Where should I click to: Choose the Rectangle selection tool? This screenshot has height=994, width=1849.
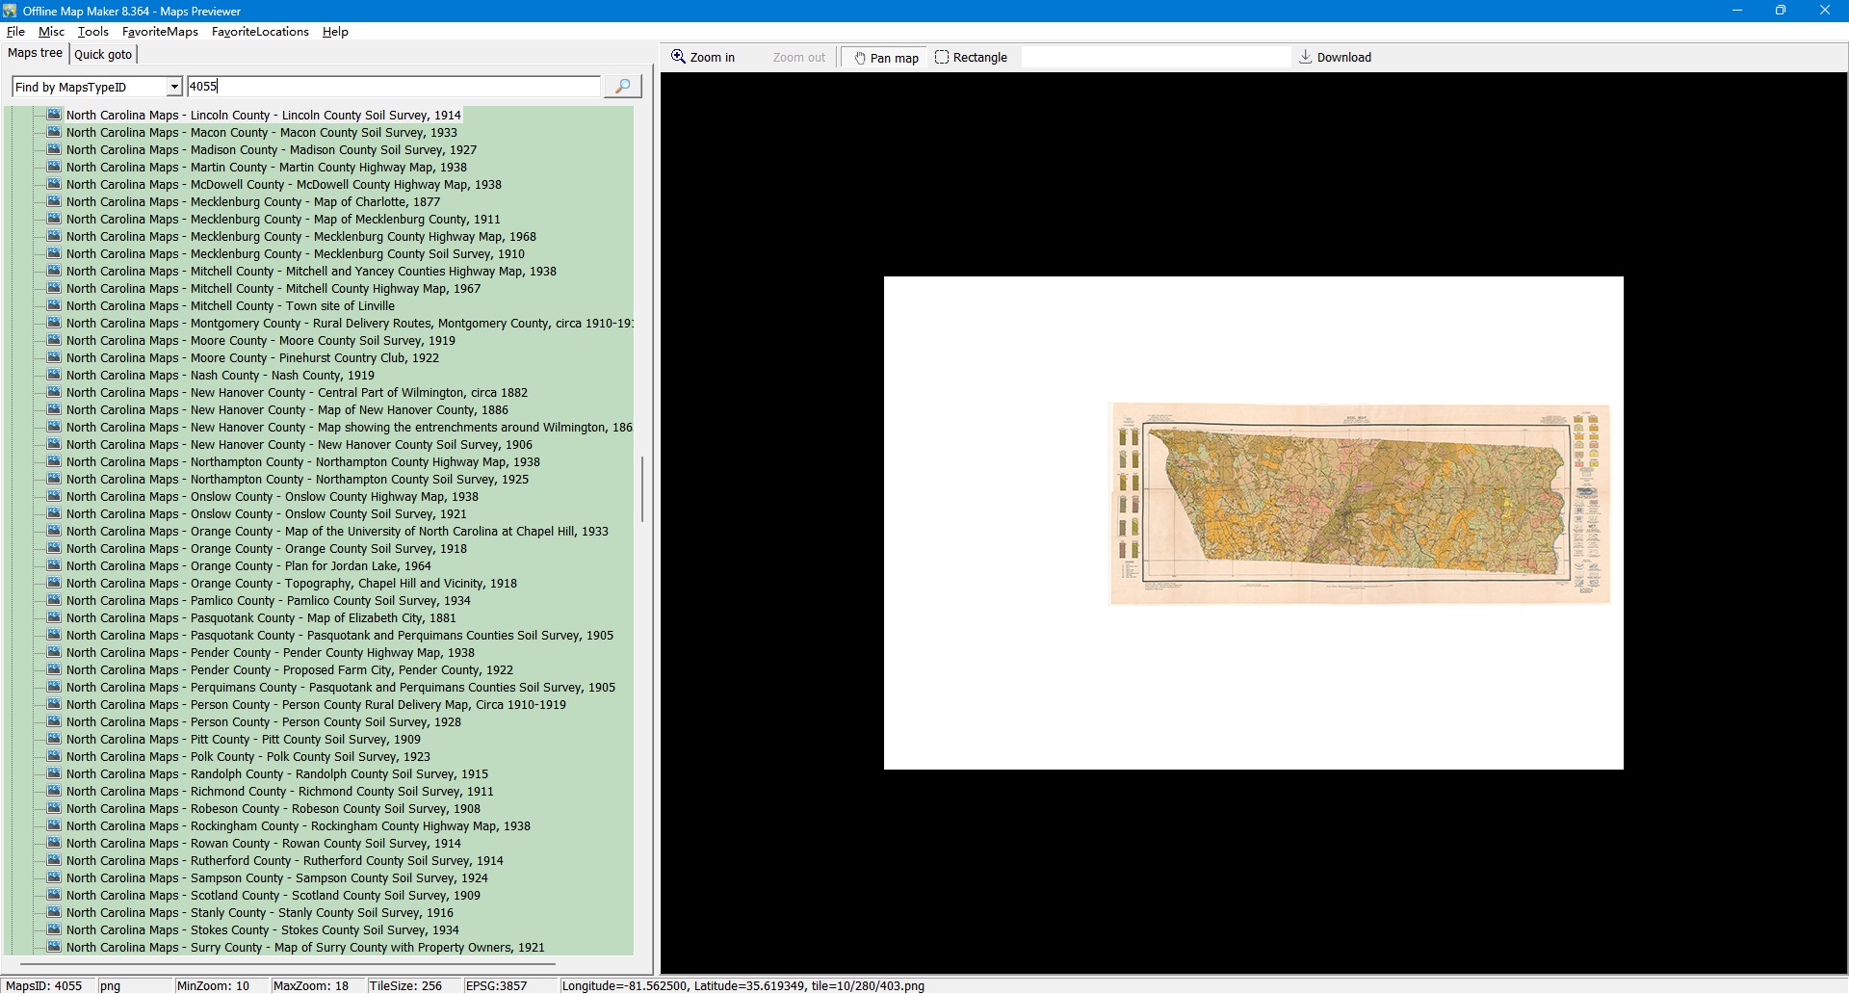click(x=971, y=58)
